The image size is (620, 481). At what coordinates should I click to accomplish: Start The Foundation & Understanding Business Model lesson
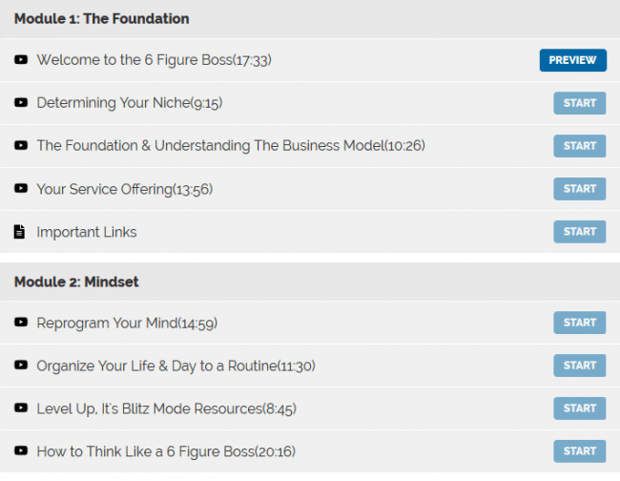pyautogui.click(x=579, y=146)
